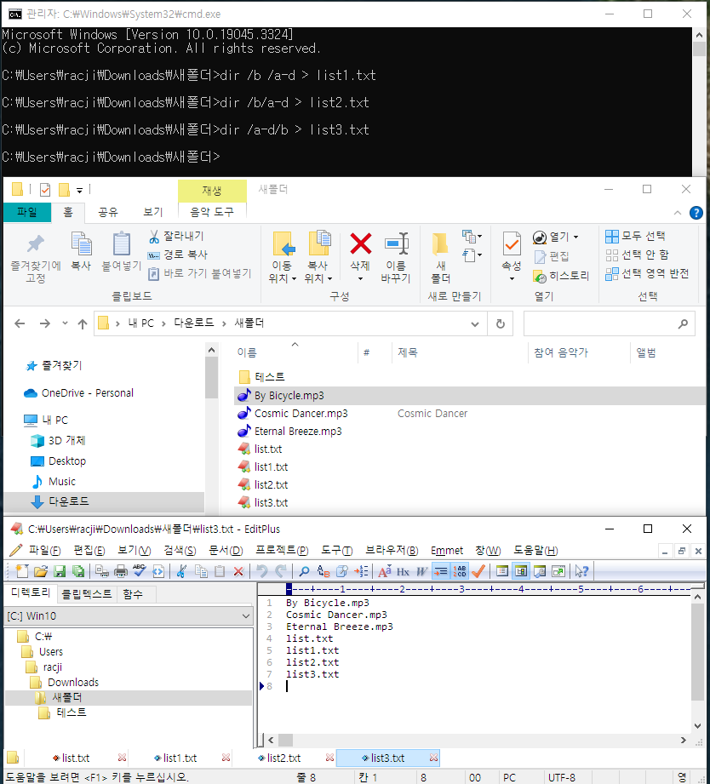
Task: Close the list2.txt document tab
Action: click(329, 758)
